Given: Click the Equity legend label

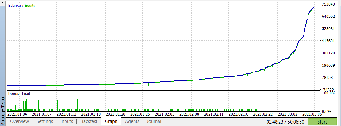Looking at the screenshot, I should (x=30, y=6).
